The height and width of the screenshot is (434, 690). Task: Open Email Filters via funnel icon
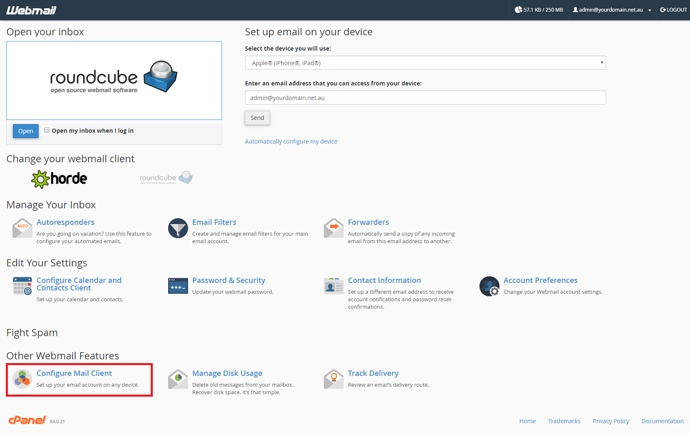click(178, 228)
